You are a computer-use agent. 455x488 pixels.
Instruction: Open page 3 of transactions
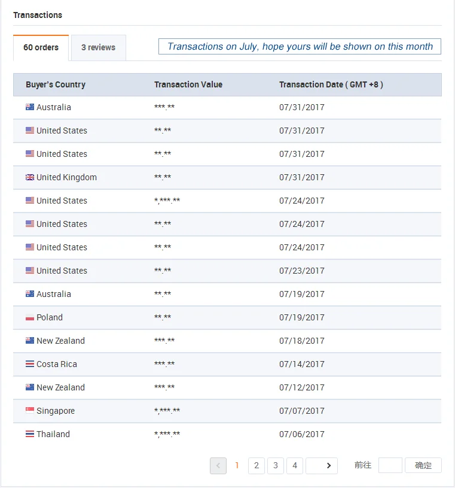275,465
